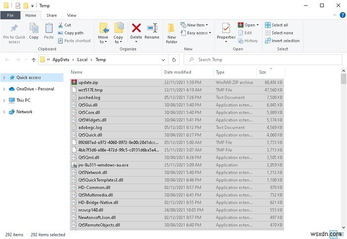Switch to the View ribbon tab
347x239 pixels.
(72, 15)
